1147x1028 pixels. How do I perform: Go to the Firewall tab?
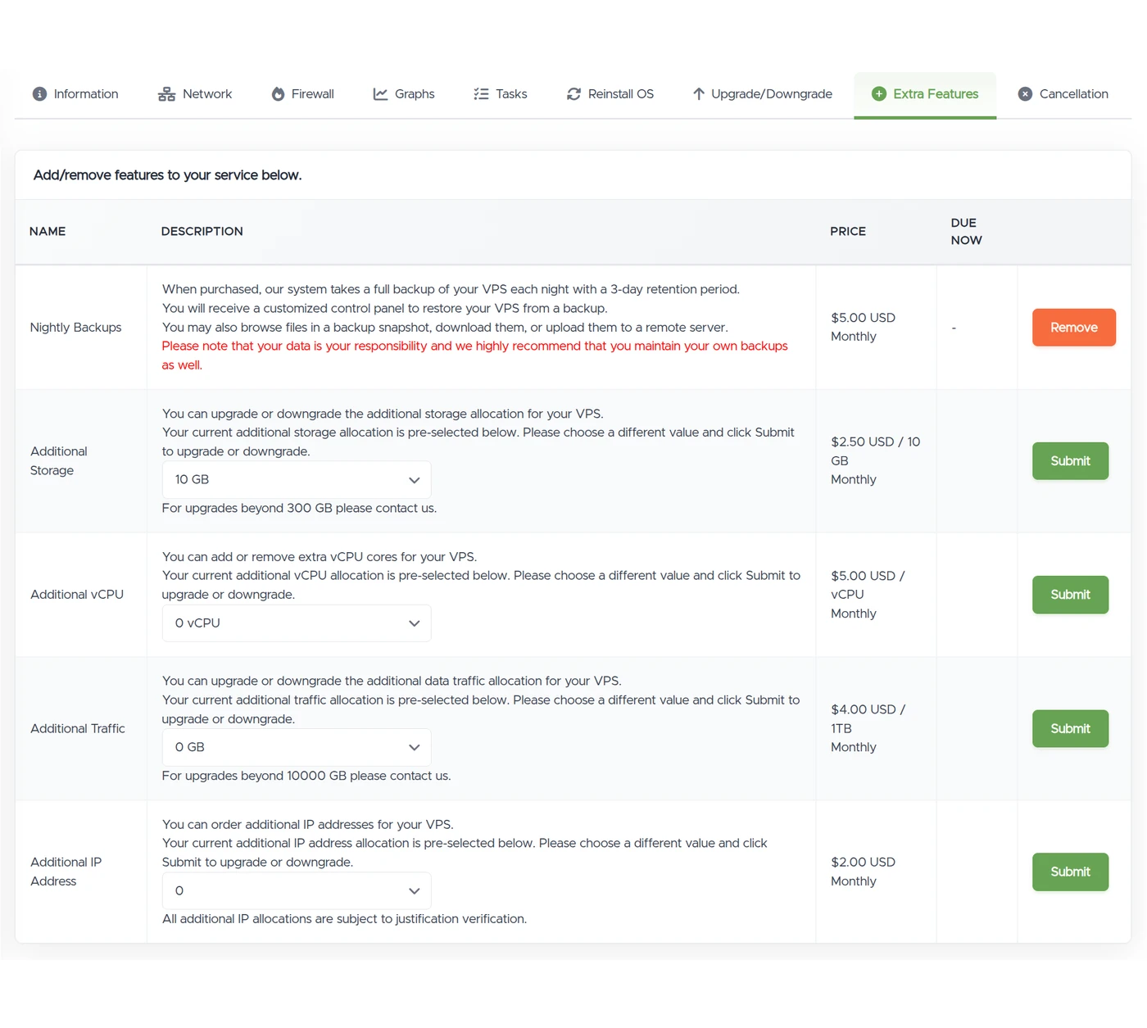[x=303, y=94]
